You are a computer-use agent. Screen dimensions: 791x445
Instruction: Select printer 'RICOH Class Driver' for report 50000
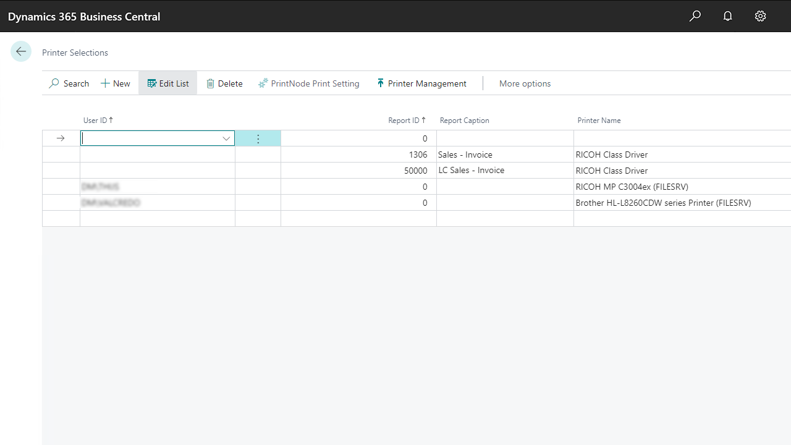pyautogui.click(x=682, y=171)
